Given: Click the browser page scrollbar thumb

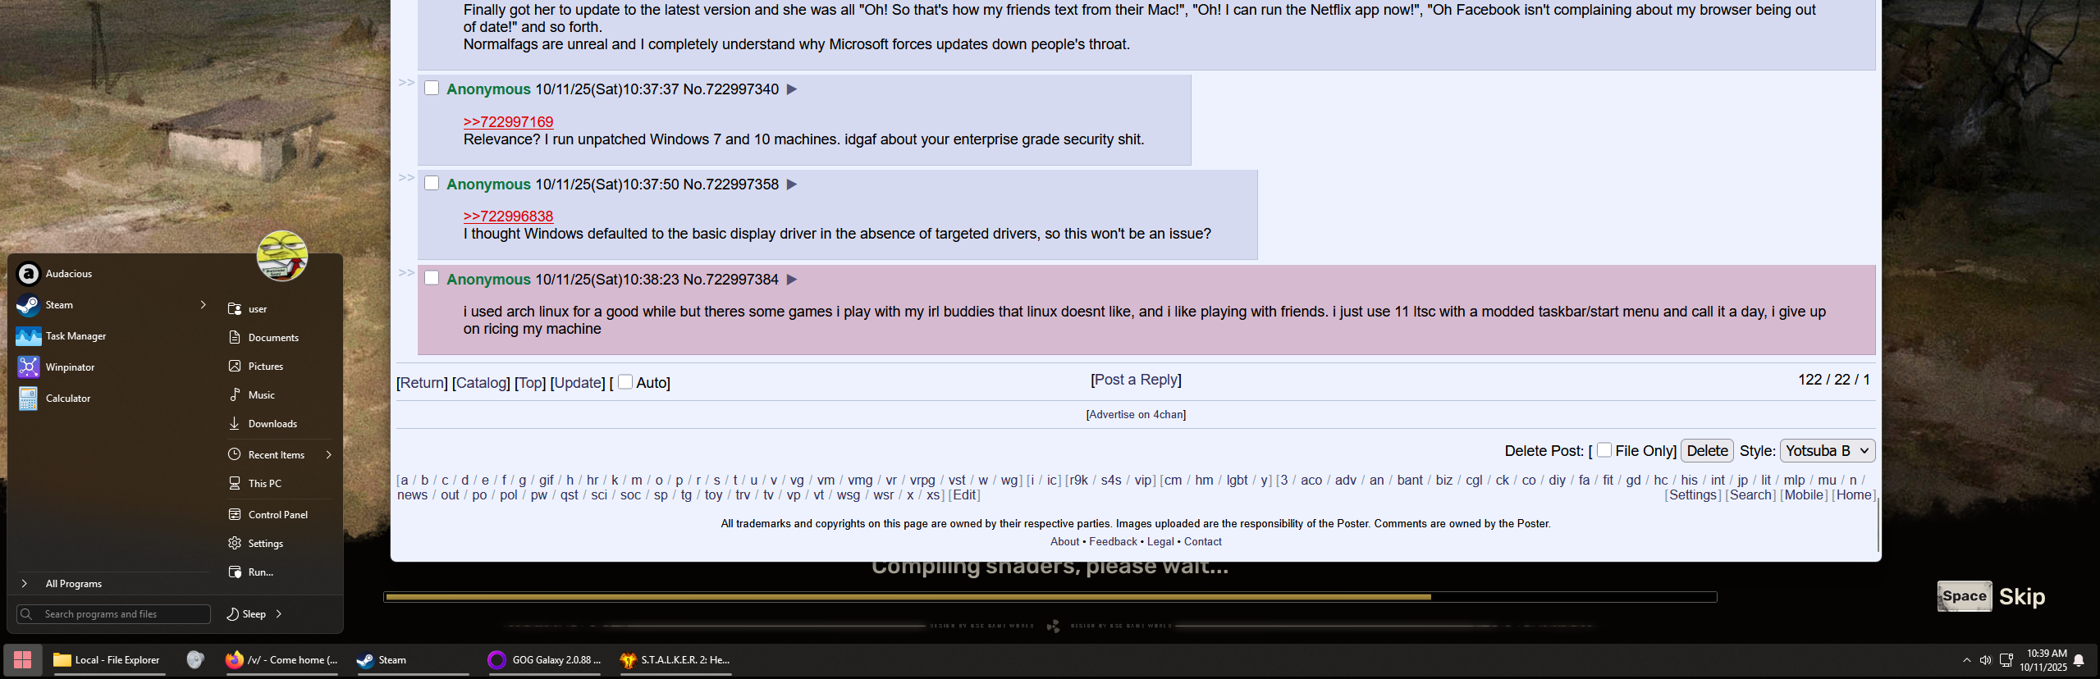Looking at the screenshot, I should (x=1878, y=525).
